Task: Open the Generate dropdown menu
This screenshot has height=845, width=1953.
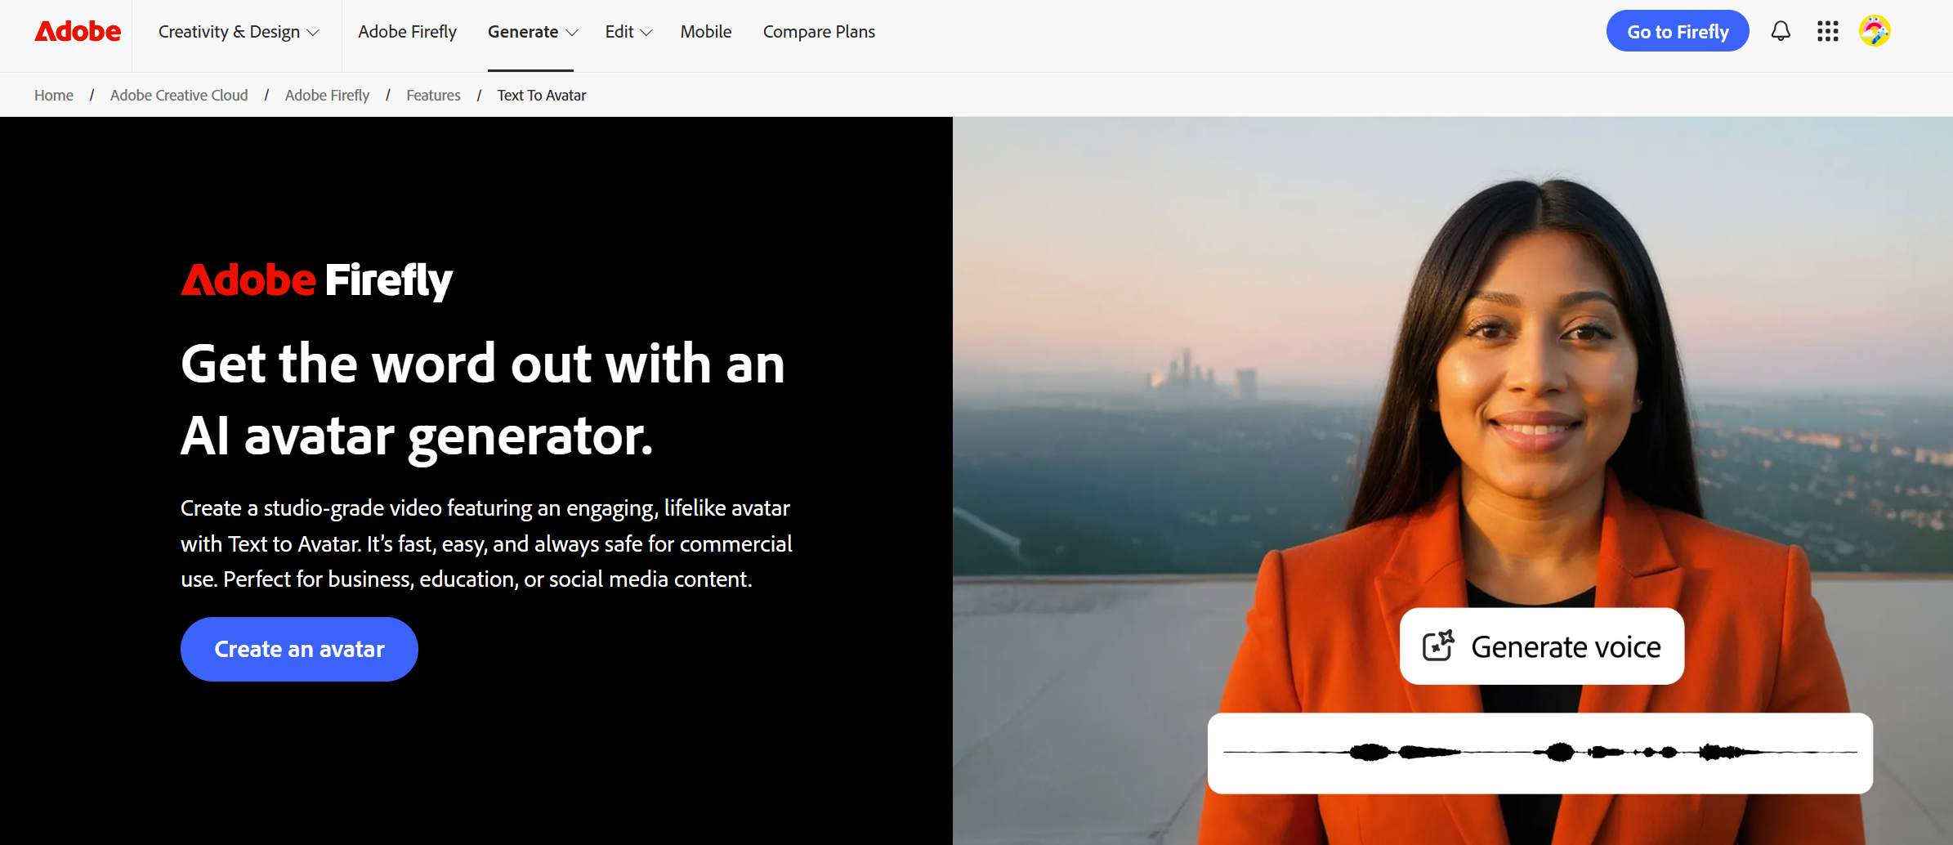Action: click(x=532, y=31)
